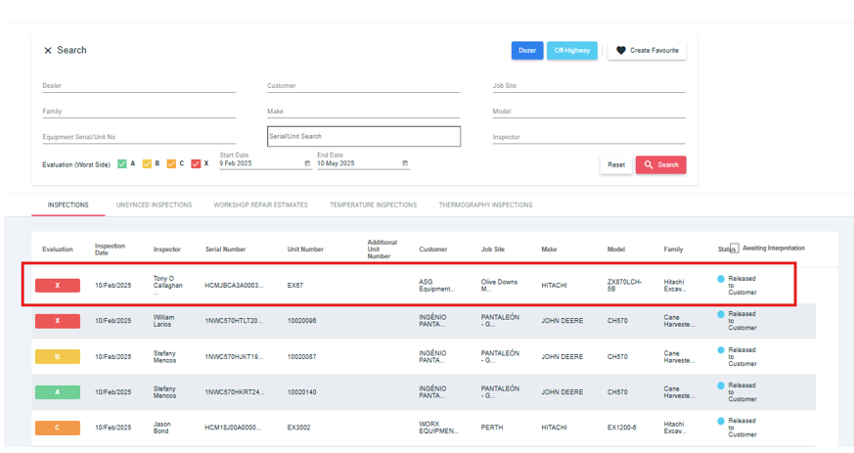
Task: Close the Search panel with X icon
Action: pyautogui.click(x=47, y=51)
